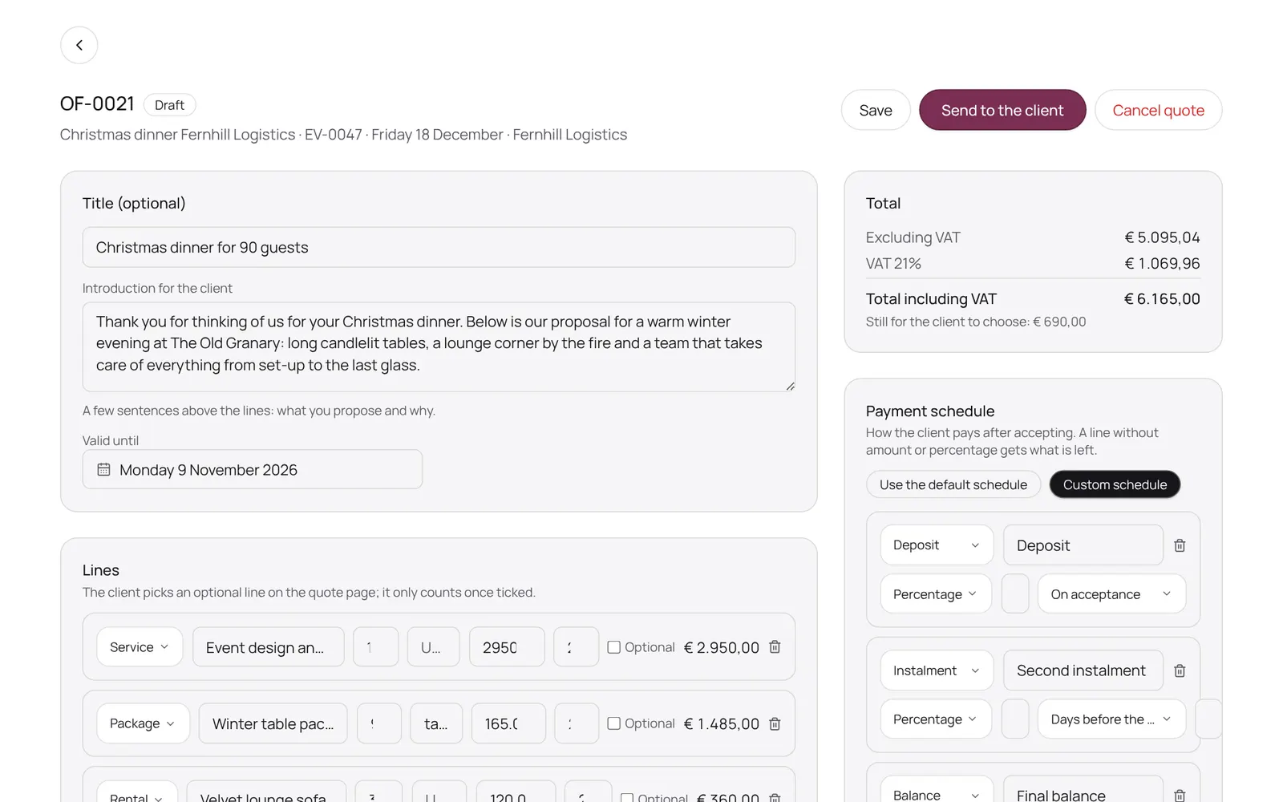Click the Still for the client to choose text
The width and height of the screenshot is (1283, 802).
coord(976,322)
